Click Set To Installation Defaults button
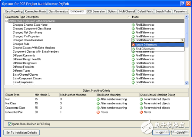Screen dimensions: 192x137 (22, 132)
